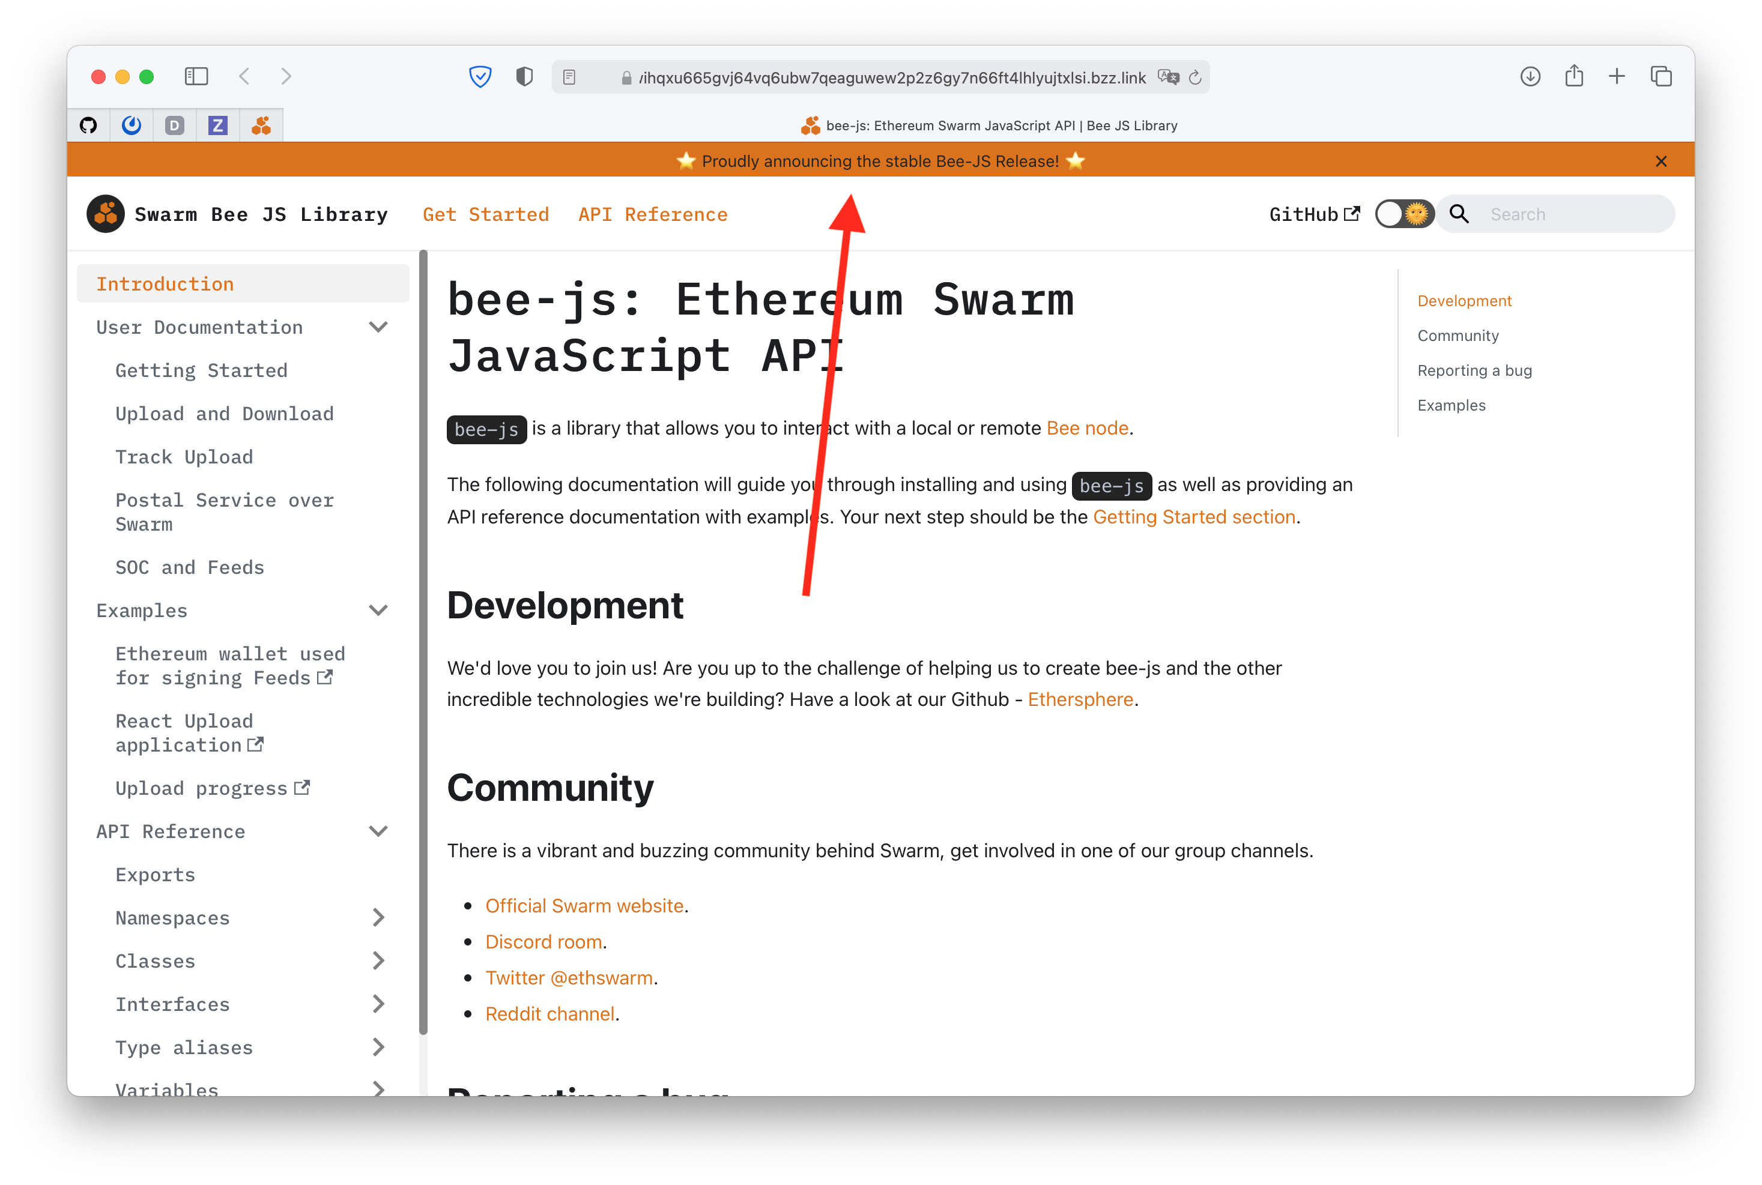Open Reader view from the address bar
The height and width of the screenshot is (1185, 1762).
click(569, 76)
